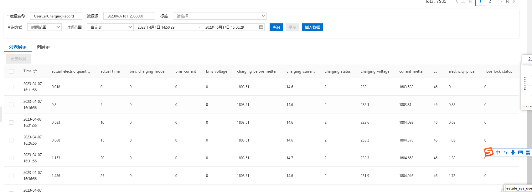Click the 0.68 electricity price cell

[x=452, y=122]
